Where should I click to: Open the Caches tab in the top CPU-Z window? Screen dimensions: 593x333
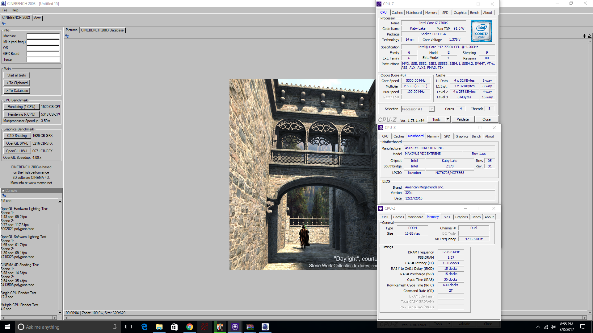click(x=397, y=13)
